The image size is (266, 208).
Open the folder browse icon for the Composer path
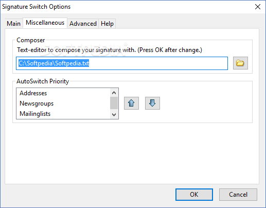pyautogui.click(x=240, y=63)
